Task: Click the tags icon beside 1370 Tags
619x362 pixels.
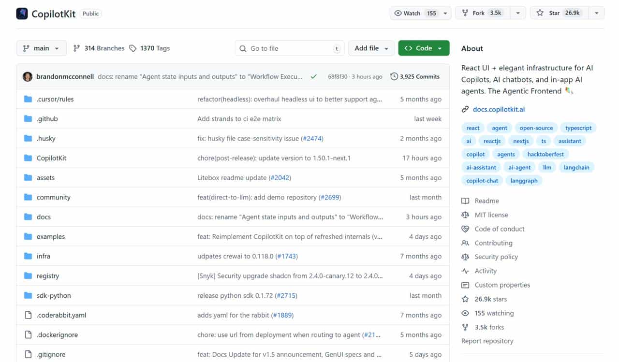Action: [132, 48]
